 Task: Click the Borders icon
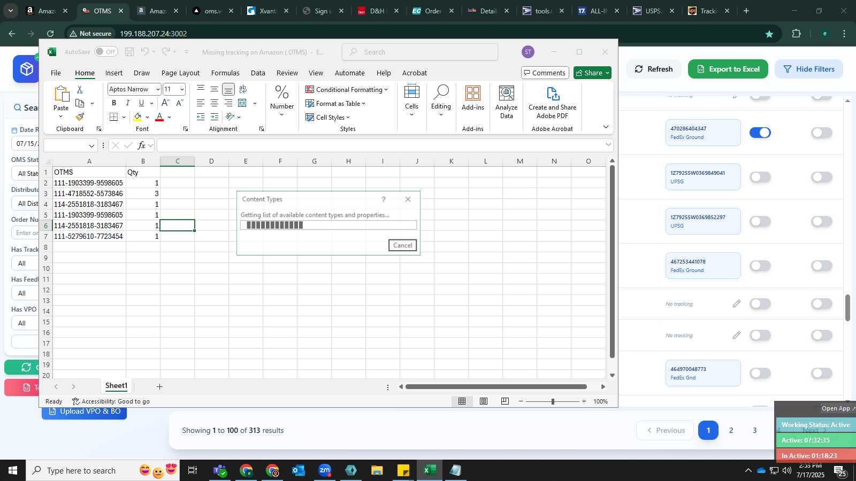click(114, 117)
